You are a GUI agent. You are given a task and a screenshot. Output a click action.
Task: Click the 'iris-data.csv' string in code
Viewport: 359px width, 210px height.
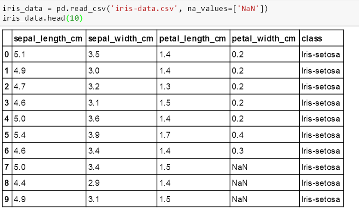(x=144, y=9)
